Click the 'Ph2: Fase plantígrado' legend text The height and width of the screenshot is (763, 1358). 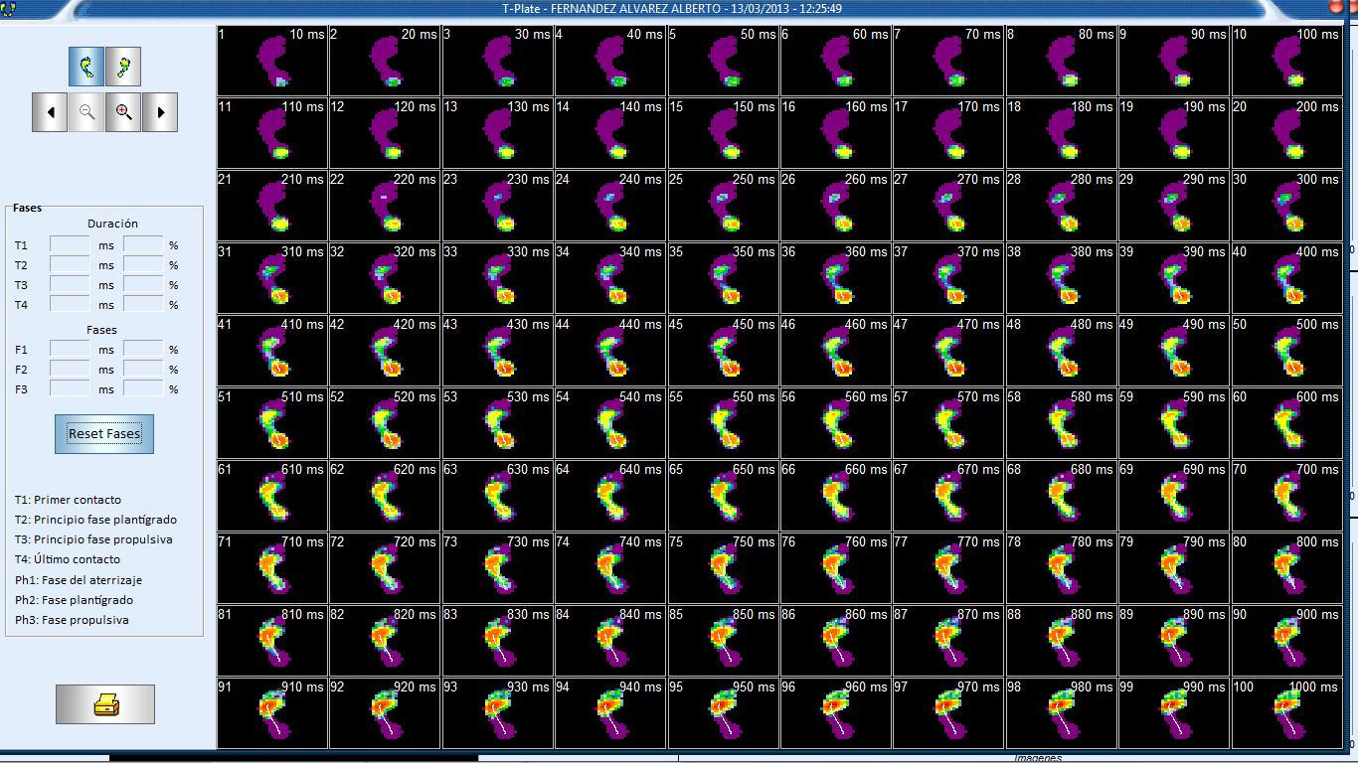click(74, 600)
